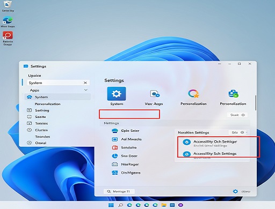Select Teondes in the left sidebar

point(42,137)
